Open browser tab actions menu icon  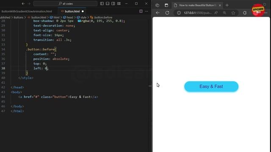coord(166,5)
